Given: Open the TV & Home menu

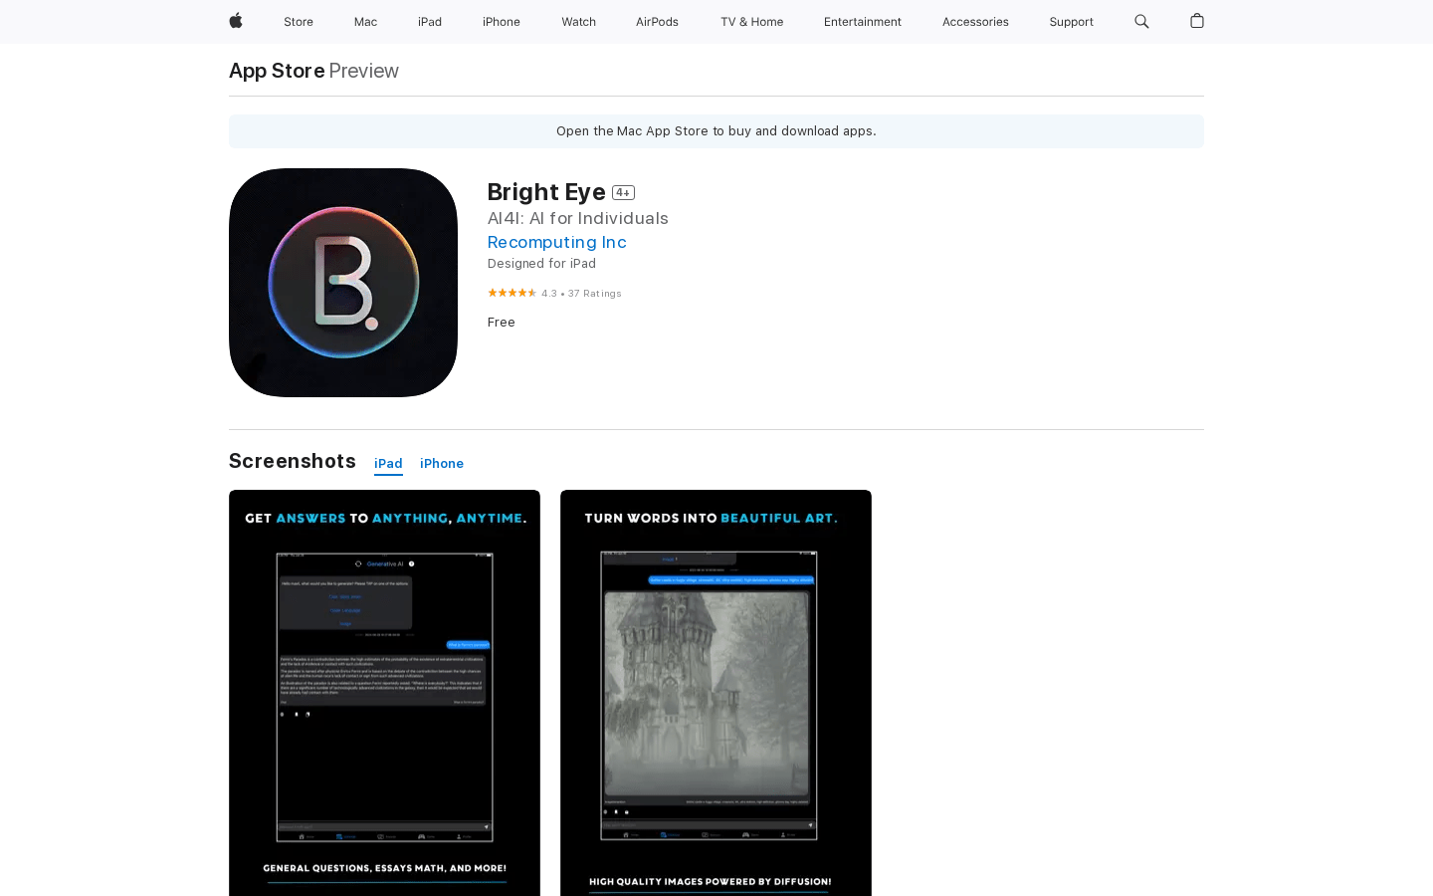Looking at the screenshot, I should (751, 22).
